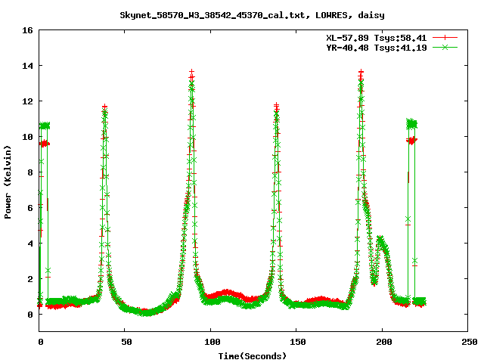Image resolution: width=484 pixels, height=363 pixels.
Task: Click the x-axis tick label 250
Action: click(x=470, y=342)
